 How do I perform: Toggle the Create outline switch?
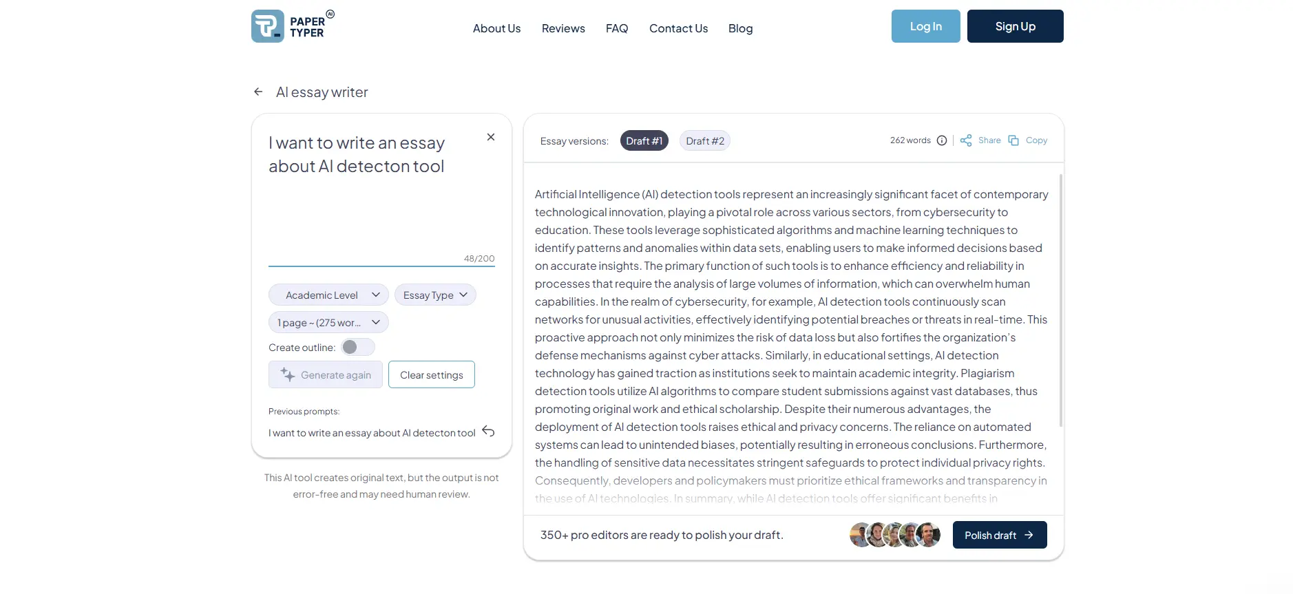coord(357,347)
